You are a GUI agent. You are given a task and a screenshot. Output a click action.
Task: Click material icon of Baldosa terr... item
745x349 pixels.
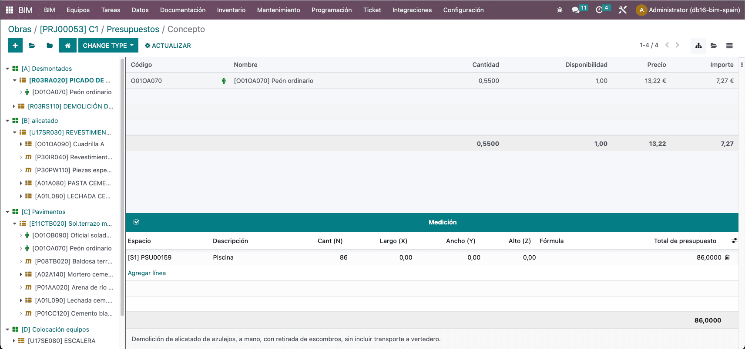coord(28,261)
